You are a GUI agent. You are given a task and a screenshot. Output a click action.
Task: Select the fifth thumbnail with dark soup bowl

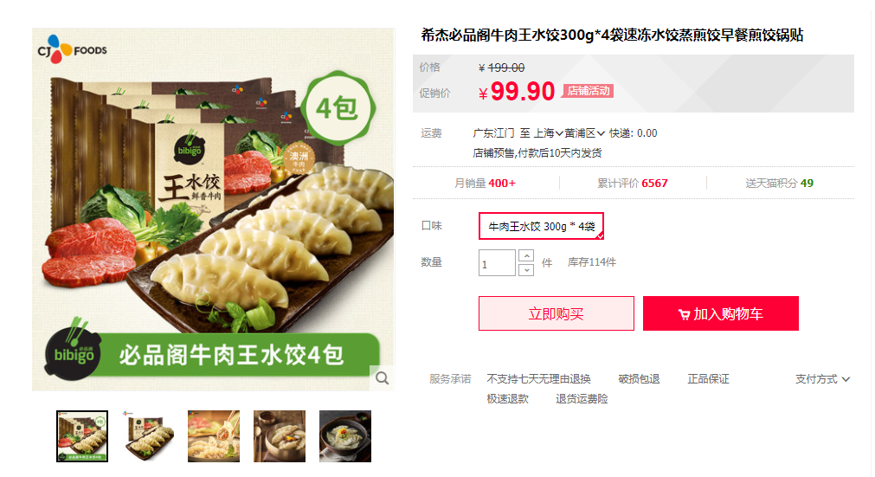(x=345, y=436)
